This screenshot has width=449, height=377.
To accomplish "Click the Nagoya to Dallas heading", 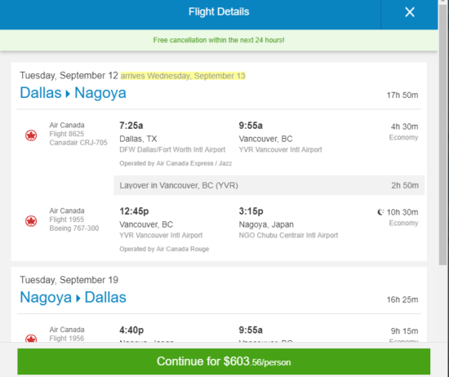I will pyautogui.click(x=73, y=297).
